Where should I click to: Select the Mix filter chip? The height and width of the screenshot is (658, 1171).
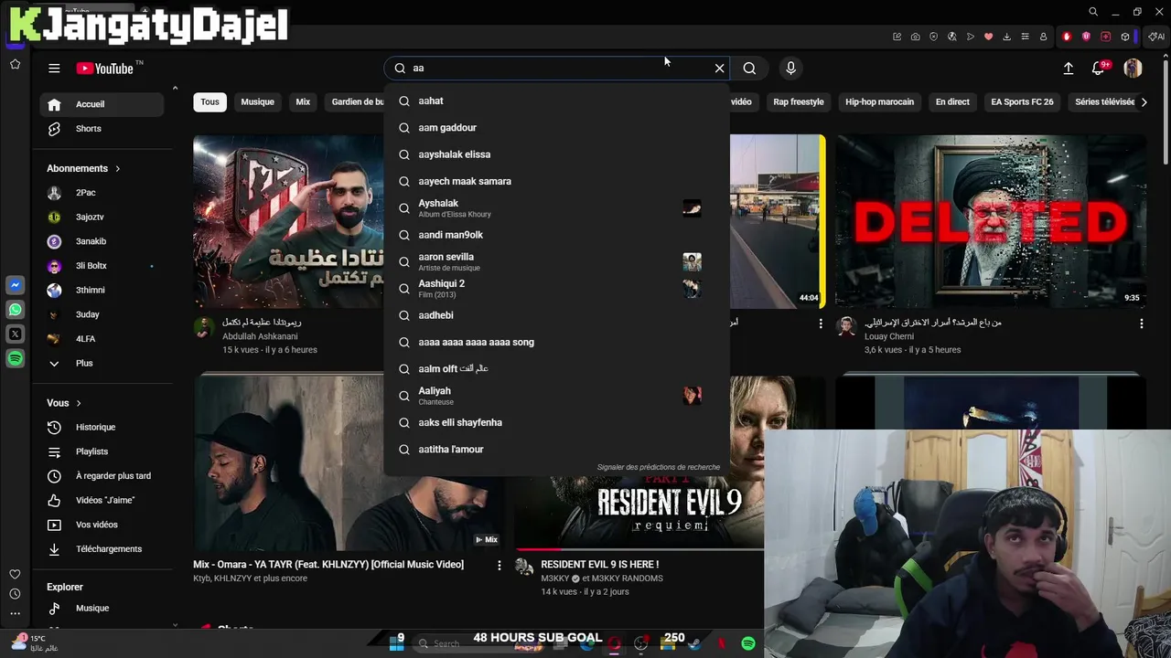tap(303, 102)
